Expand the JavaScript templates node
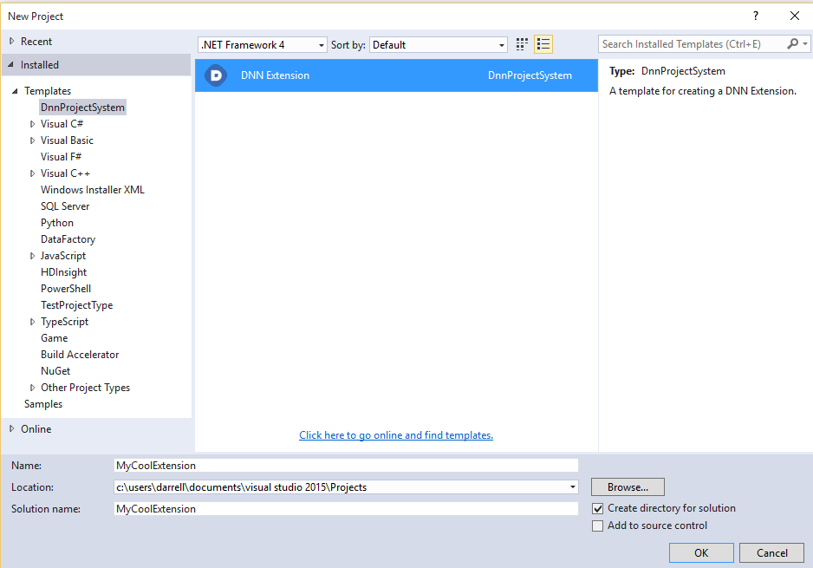This screenshot has width=813, height=568. pos(32,255)
